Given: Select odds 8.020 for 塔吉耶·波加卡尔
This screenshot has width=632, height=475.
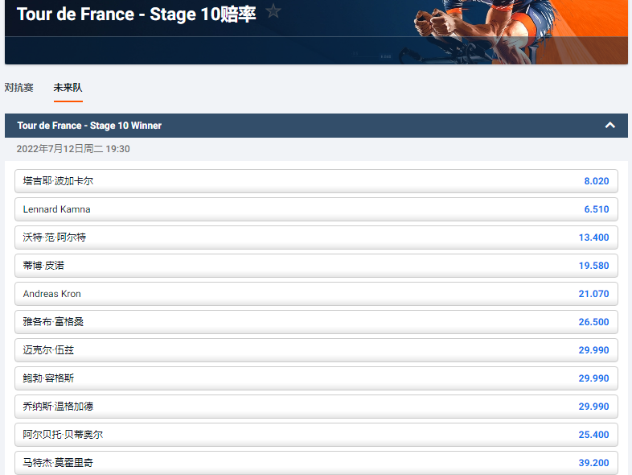Looking at the screenshot, I should (x=596, y=181).
